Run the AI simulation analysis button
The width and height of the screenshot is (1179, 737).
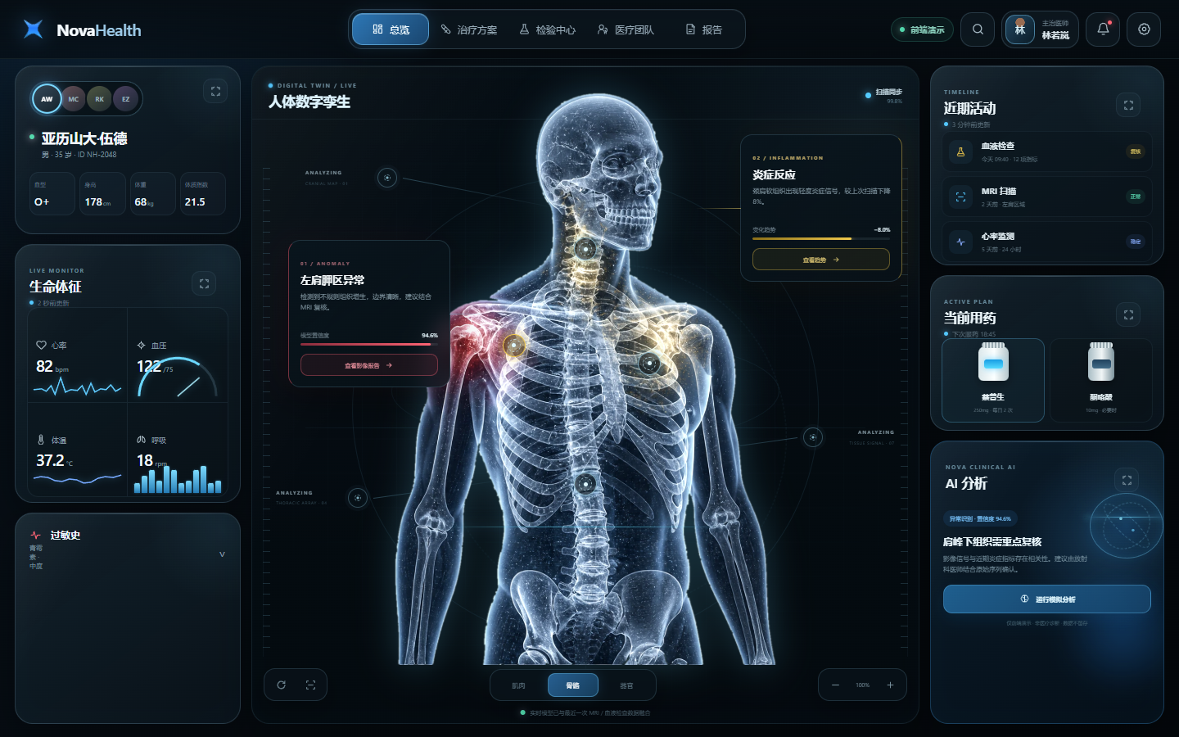(1047, 599)
